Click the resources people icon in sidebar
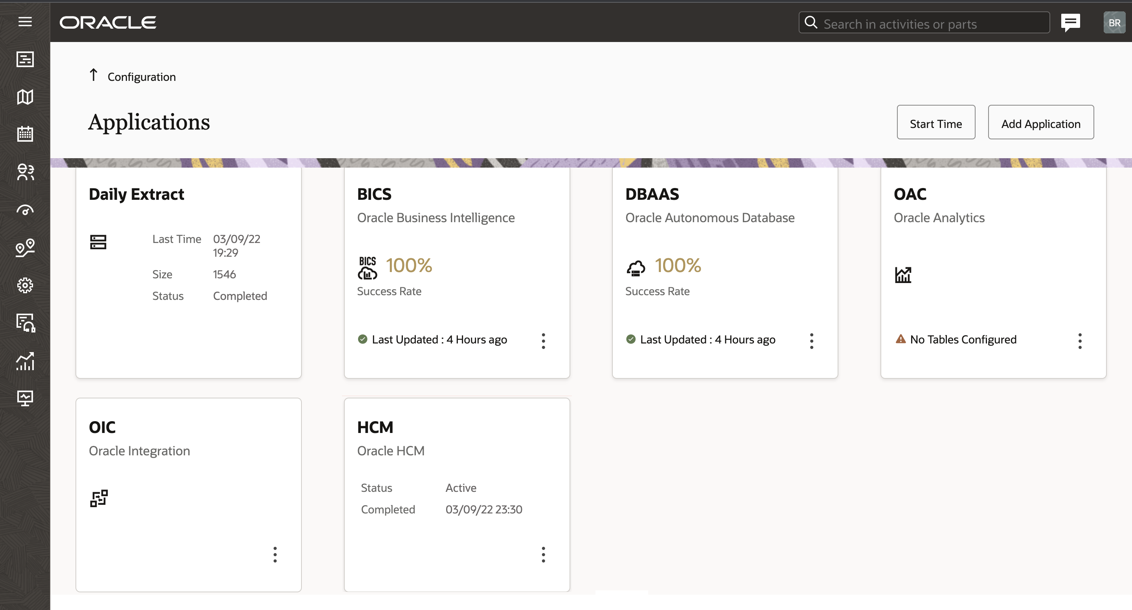Screen dimensions: 1132x610 pyautogui.click(x=25, y=172)
